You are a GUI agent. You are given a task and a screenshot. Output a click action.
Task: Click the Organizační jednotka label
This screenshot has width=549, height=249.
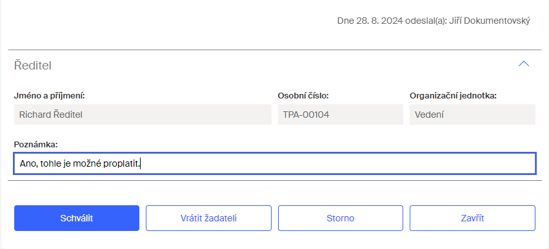(x=453, y=96)
